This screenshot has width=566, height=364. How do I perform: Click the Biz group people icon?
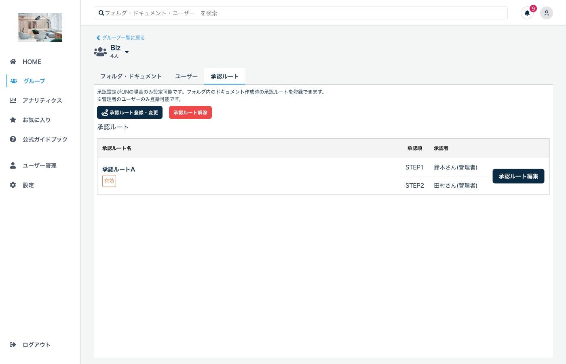[x=100, y=51]
